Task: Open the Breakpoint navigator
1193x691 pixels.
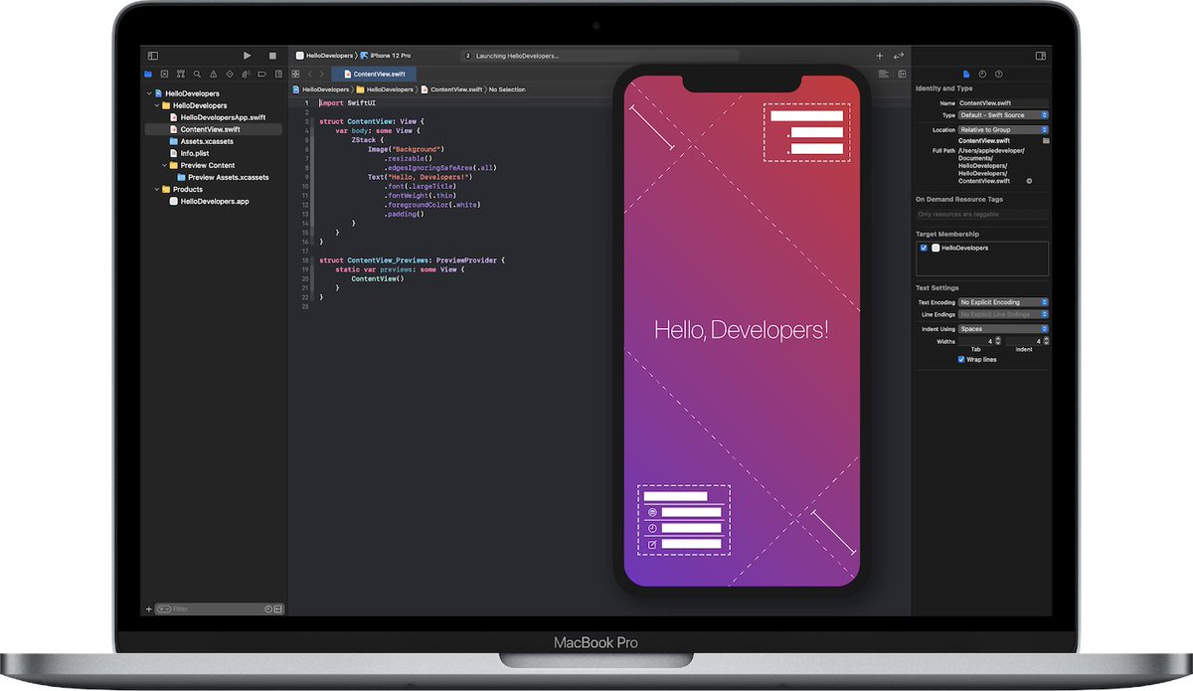Action: pos(261,74)
